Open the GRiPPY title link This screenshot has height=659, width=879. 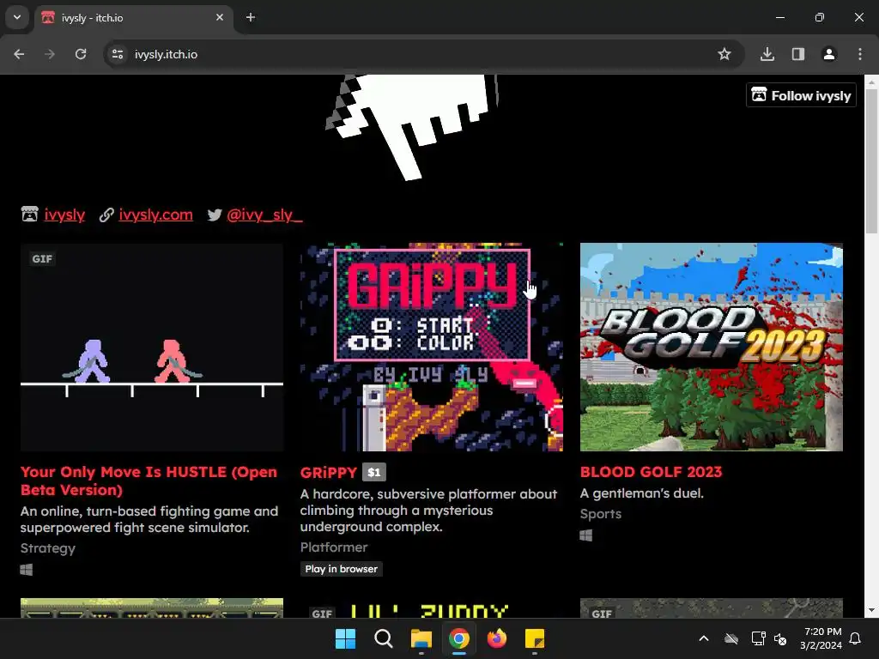329,473
